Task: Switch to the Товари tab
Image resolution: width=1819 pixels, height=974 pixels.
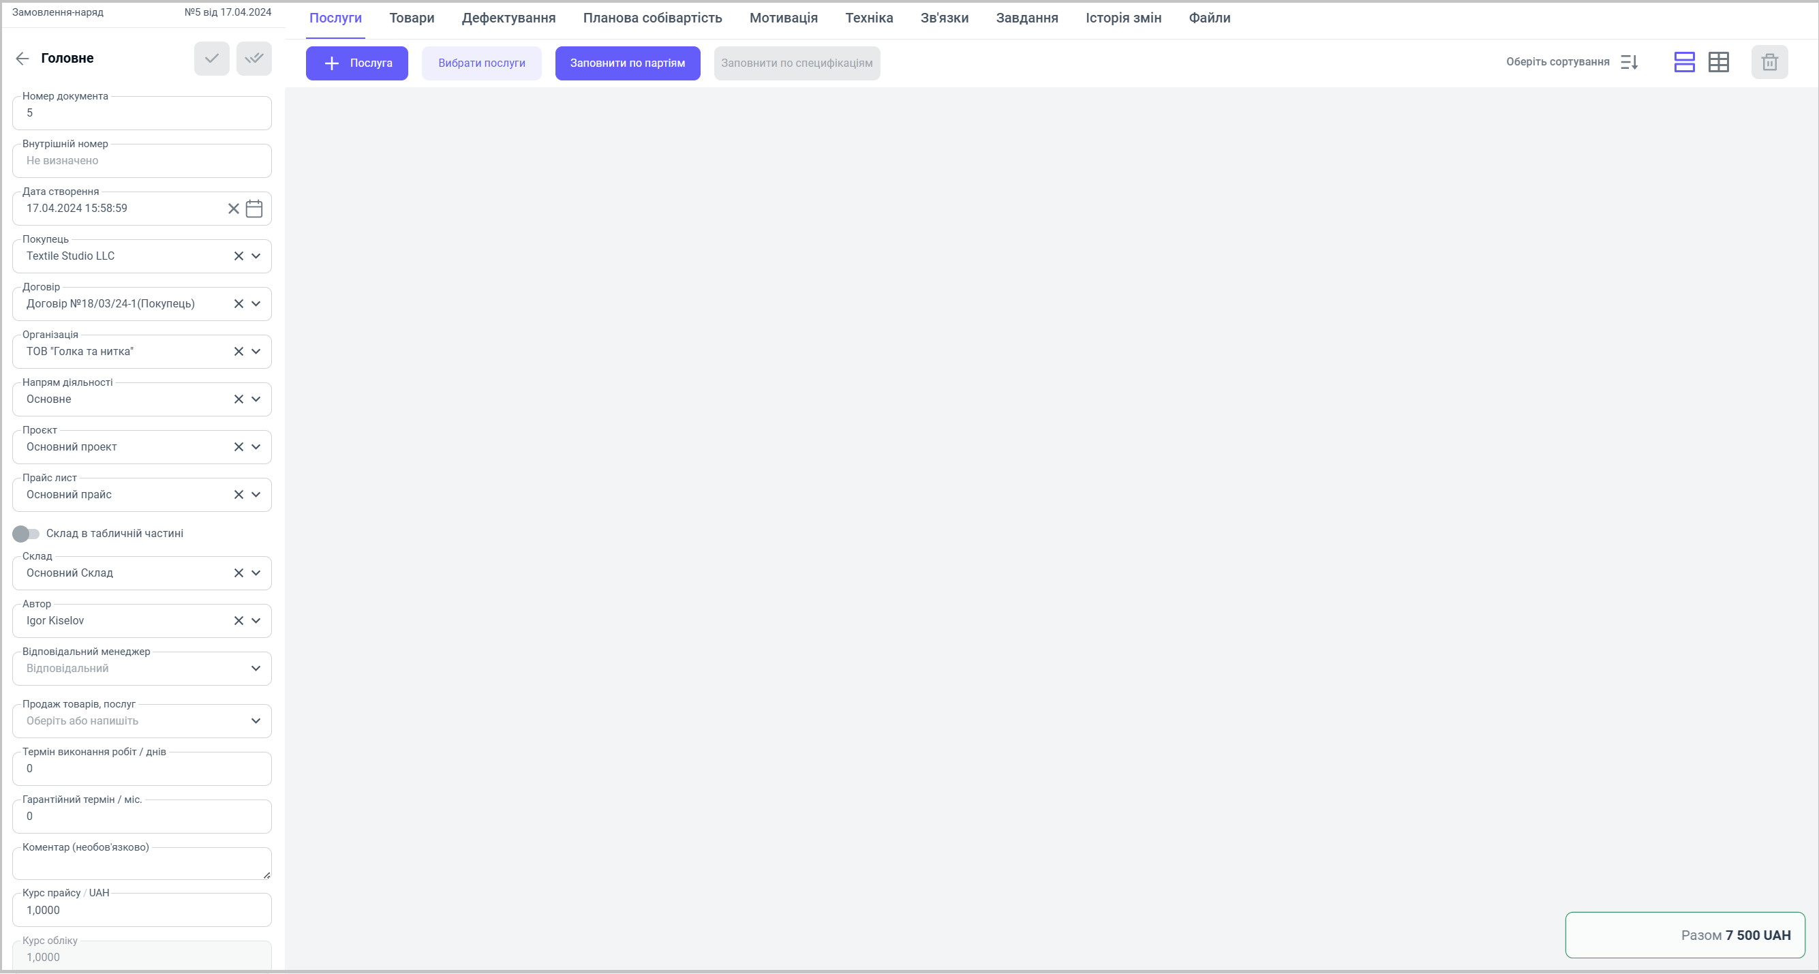Action: tap(411, 18)
